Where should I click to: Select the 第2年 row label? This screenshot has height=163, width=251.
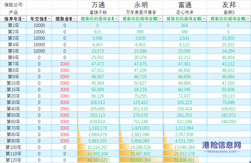[13, 32]
